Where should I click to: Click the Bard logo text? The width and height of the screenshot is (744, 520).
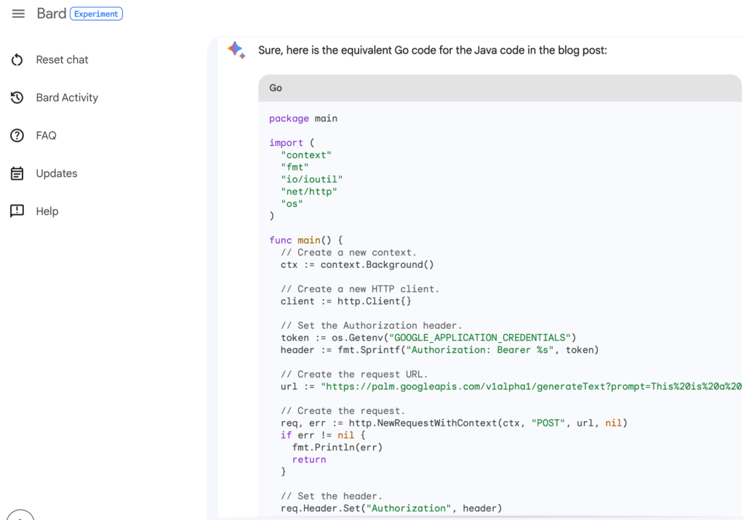coord(52,14)
